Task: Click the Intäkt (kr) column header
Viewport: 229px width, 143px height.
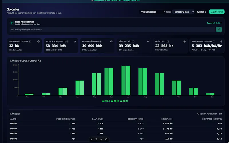Action: coord(167,119)
